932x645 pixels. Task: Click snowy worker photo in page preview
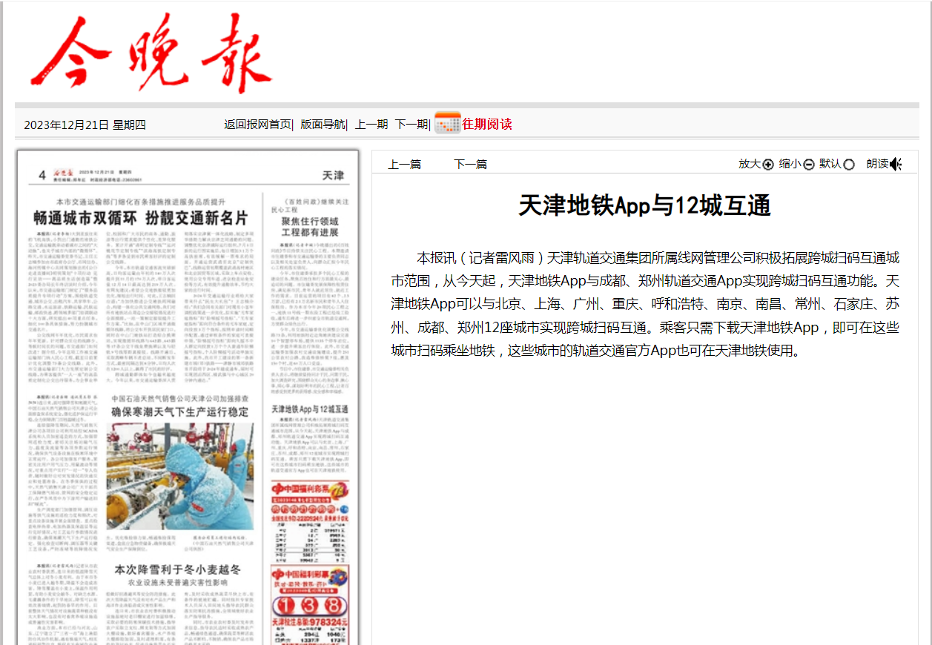coord(180,476)
